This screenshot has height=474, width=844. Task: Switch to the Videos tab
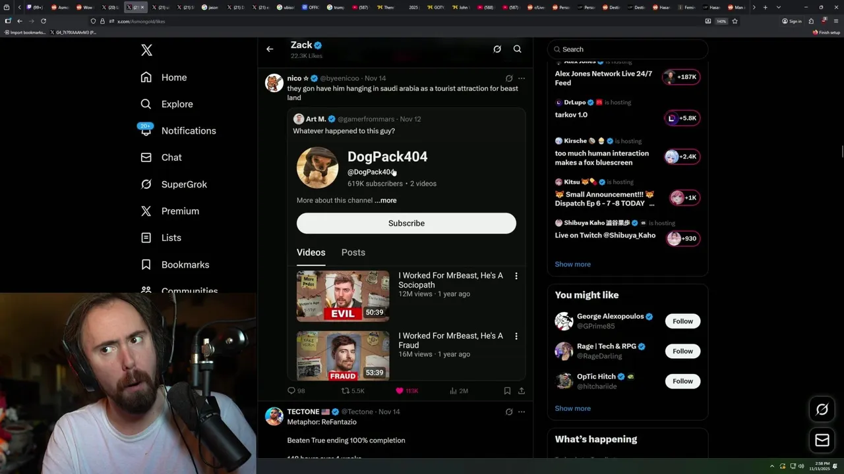pyautogui.click(x=311, y=252)
